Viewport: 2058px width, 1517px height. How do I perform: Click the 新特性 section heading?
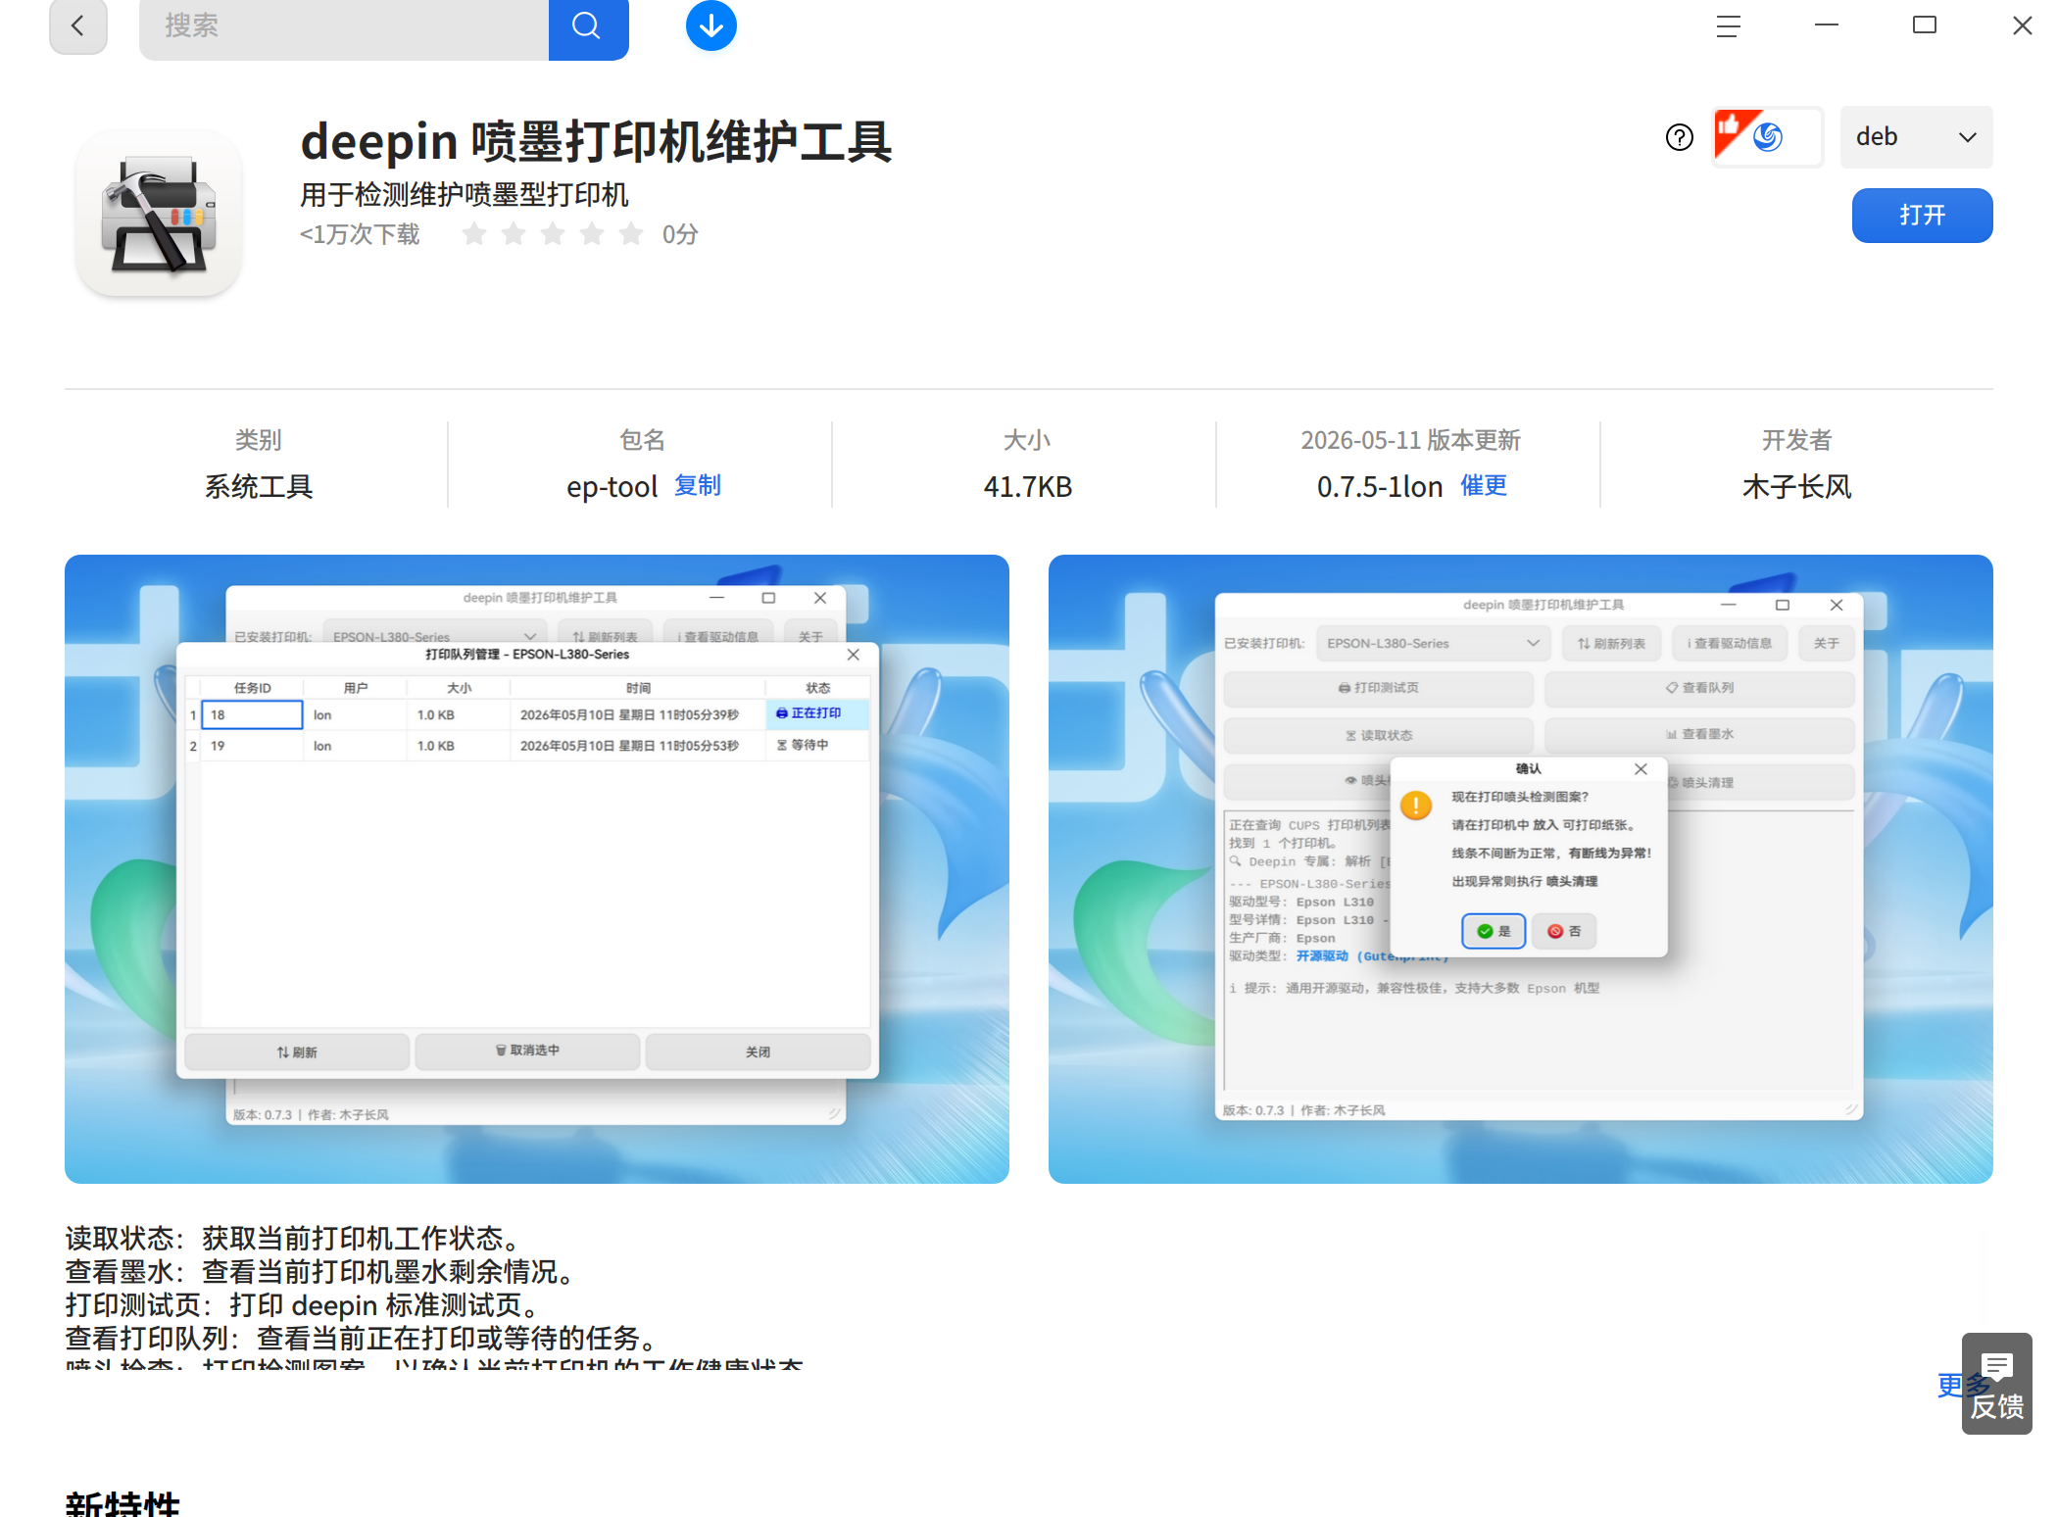pyautogui.click(x=123, y=1503)
